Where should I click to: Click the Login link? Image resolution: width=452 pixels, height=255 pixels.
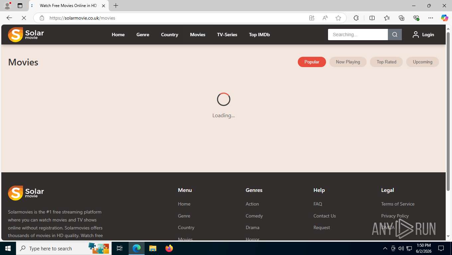pyautogui.click(x=428, y=35)
